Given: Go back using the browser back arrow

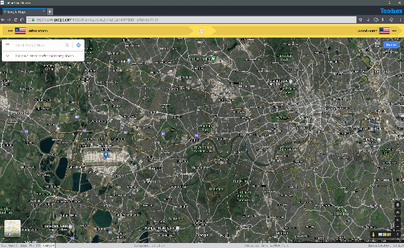Looking at the screenshot, I should tap(3, 19).
